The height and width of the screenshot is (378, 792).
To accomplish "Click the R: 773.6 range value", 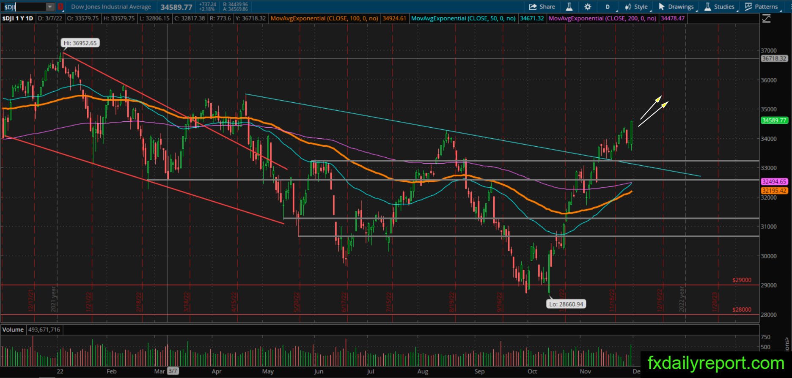I will tap(220, 19).
